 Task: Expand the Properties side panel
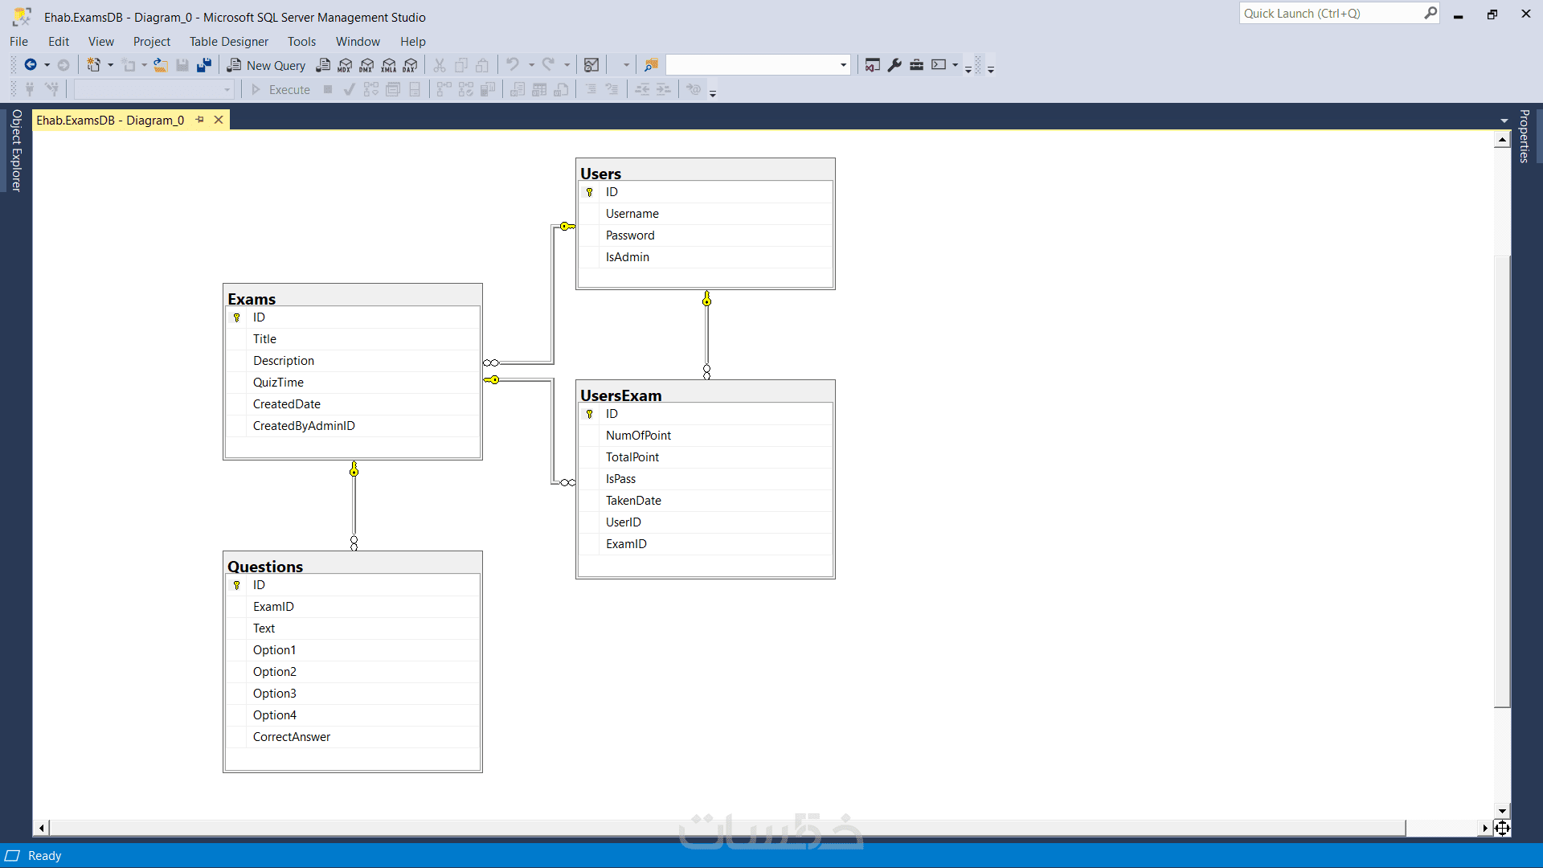[x=1524, y=137]
